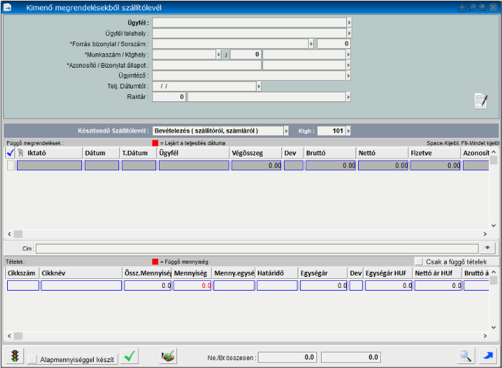Click the green checkmark confirm icon
The height and width of the screenshot is (368, 502).
point(130,356)
